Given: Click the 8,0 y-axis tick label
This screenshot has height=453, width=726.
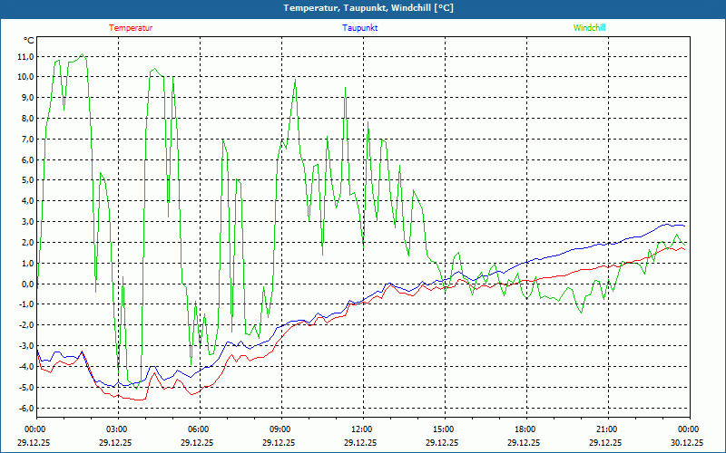Looking at the screenshot, I should coord(26,119).
